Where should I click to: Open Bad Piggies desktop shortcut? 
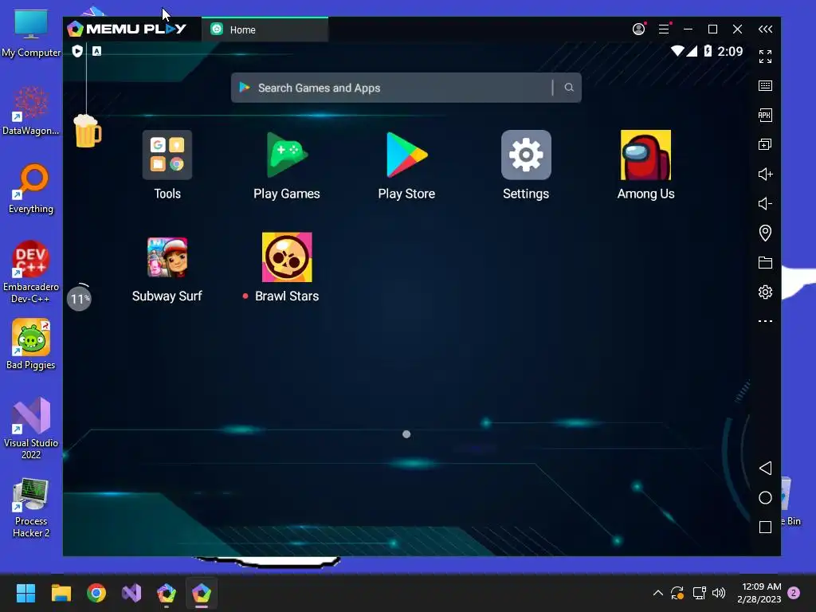pyautogui.click(x=31, y=344)
